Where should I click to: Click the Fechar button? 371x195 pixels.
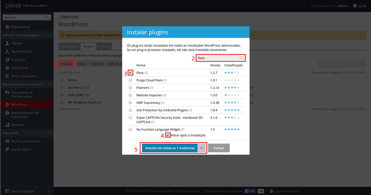coord(219,148)
